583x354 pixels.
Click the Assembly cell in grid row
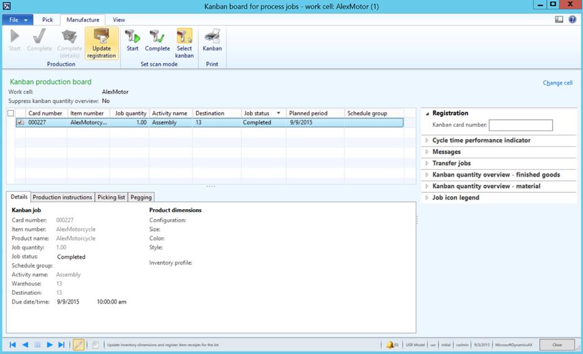(x=171, y=122)
